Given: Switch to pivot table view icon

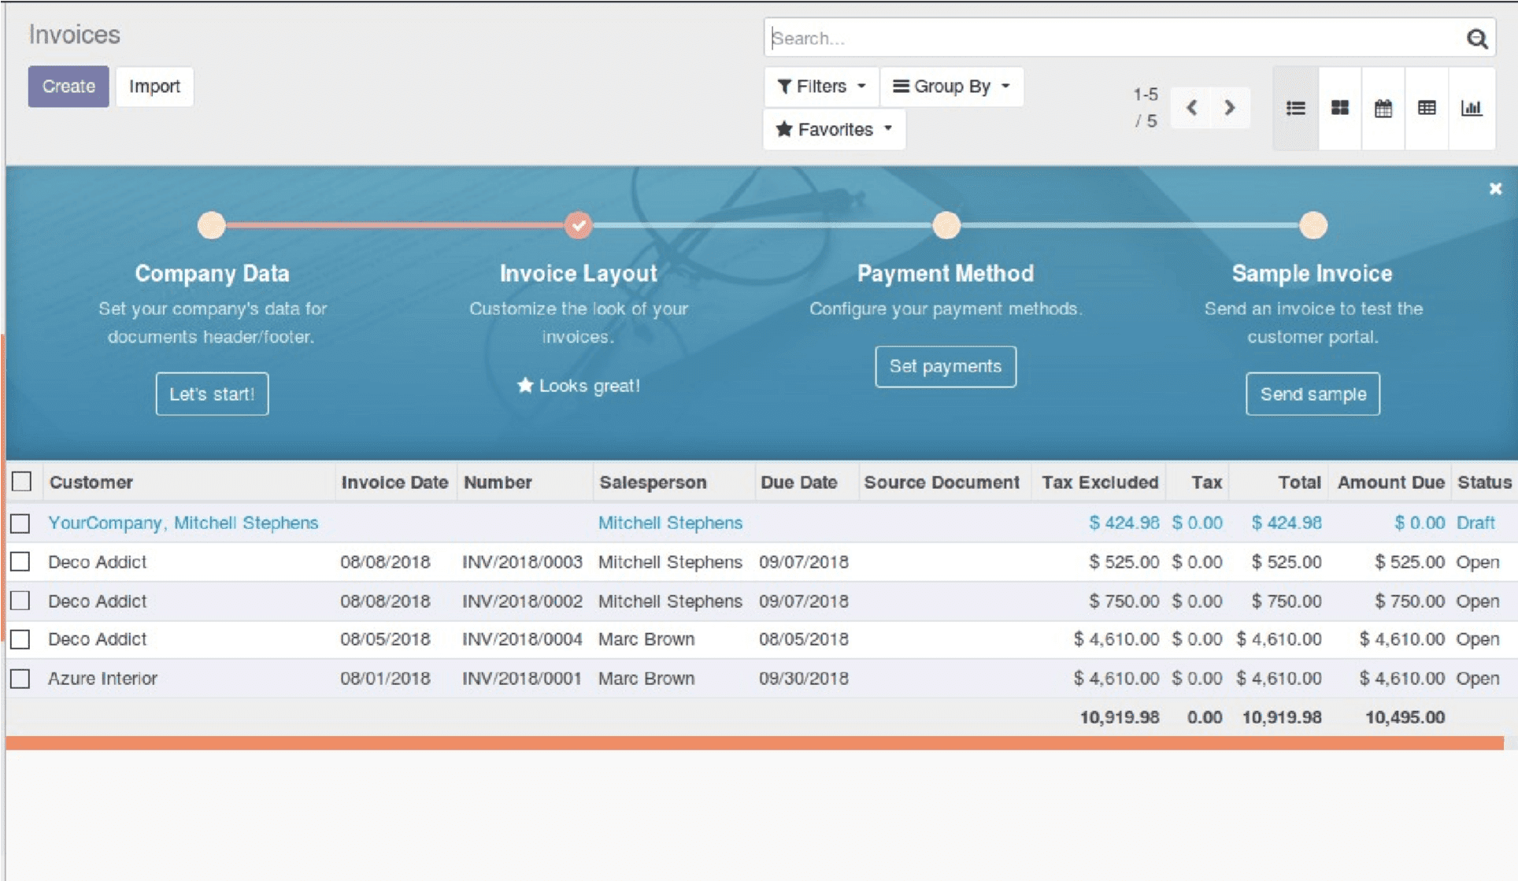Looking at the screenshot, I should (x=1426, y=108).
